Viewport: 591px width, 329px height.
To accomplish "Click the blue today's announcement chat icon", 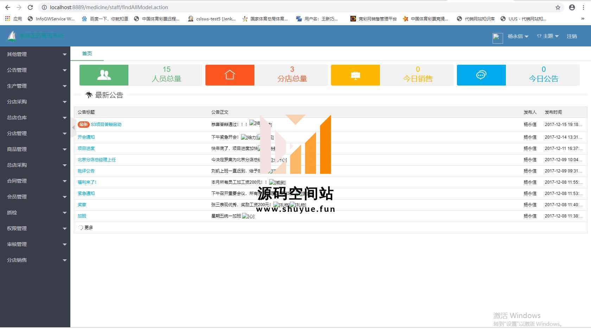I will click(x=481, y=75).
